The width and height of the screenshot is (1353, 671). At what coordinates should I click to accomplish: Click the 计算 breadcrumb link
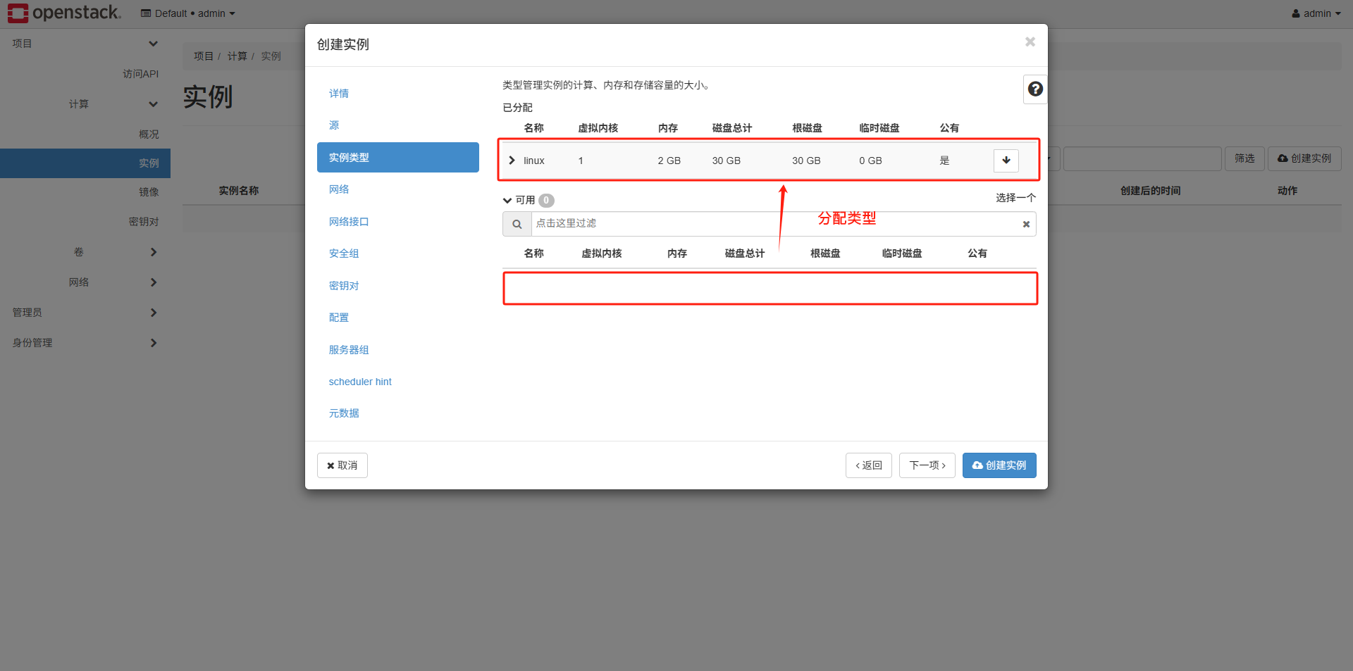pos(237,56)
